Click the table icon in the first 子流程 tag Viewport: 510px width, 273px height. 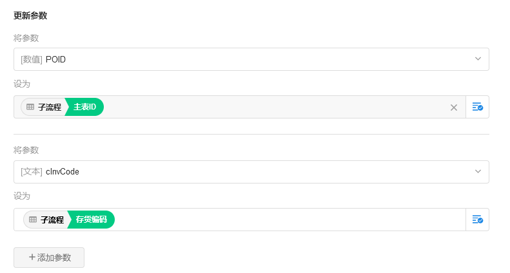30,108
